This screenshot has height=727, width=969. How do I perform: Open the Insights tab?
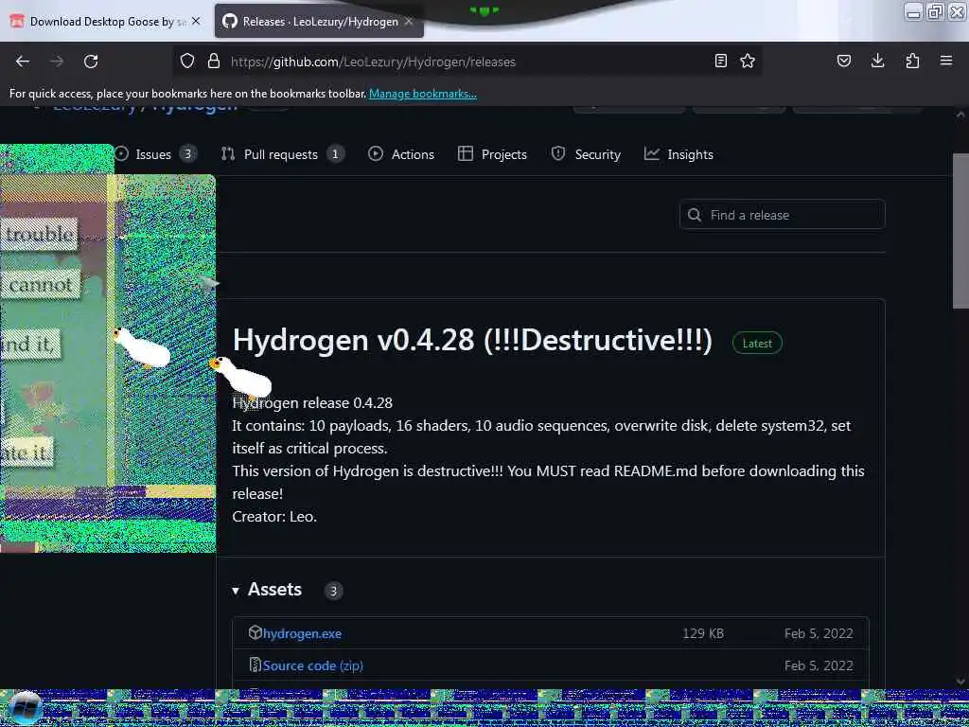tap(678, 154)
